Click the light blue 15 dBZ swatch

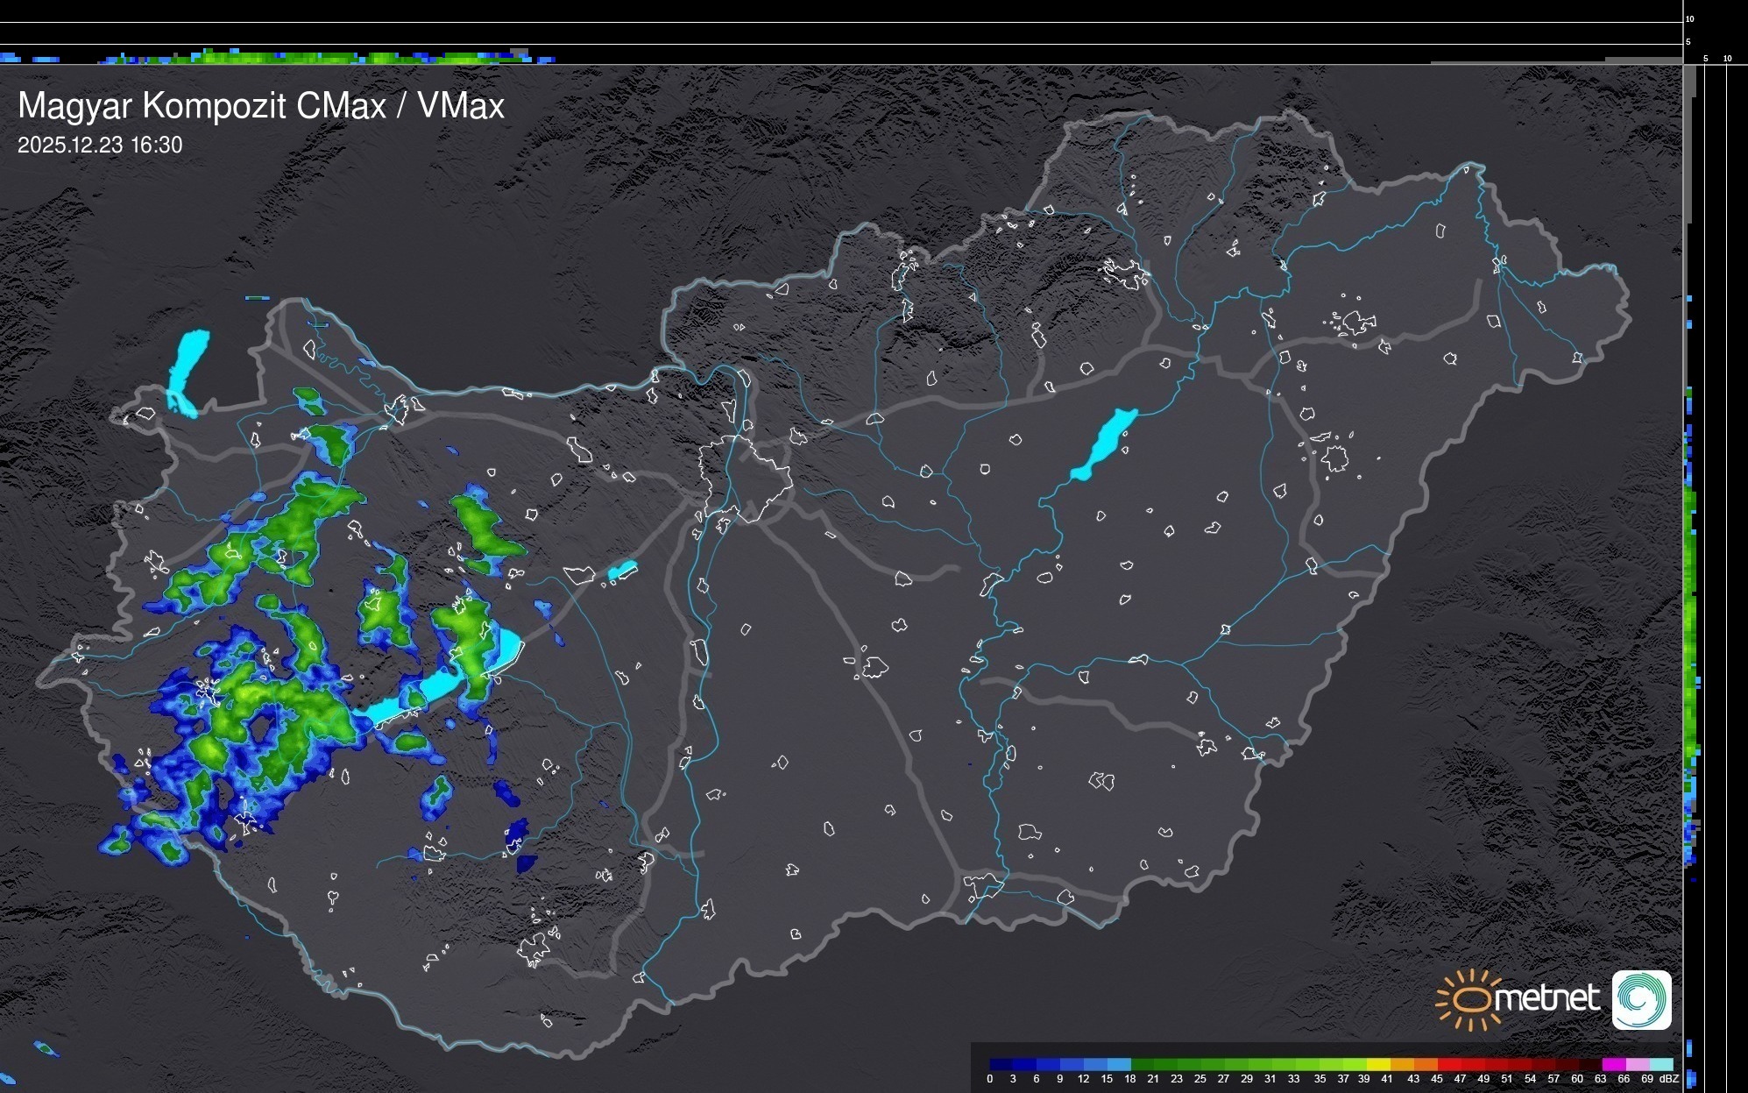click(1119, 1064)
